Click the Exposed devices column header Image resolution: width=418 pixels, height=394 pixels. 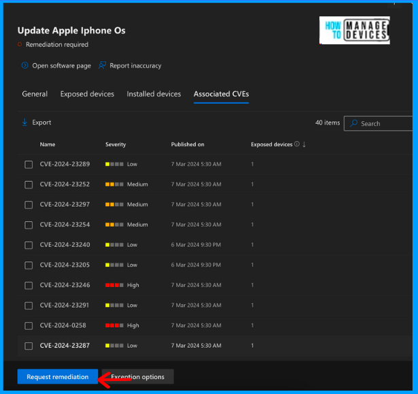272,144
